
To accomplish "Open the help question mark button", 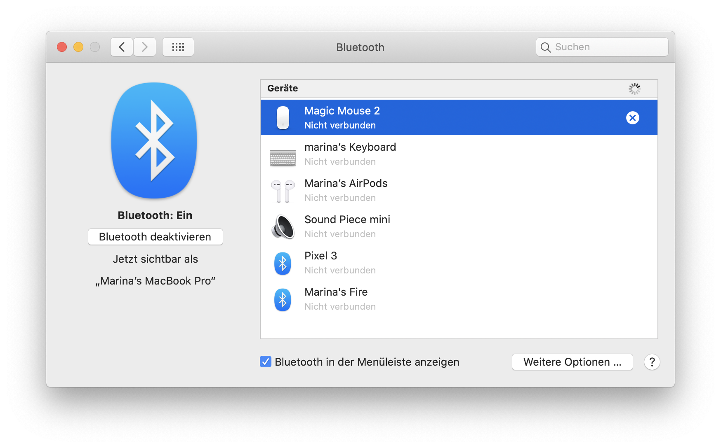I will 652,362.
